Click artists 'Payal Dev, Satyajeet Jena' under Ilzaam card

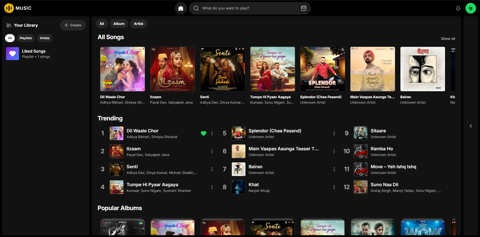(x=171, y=102)
